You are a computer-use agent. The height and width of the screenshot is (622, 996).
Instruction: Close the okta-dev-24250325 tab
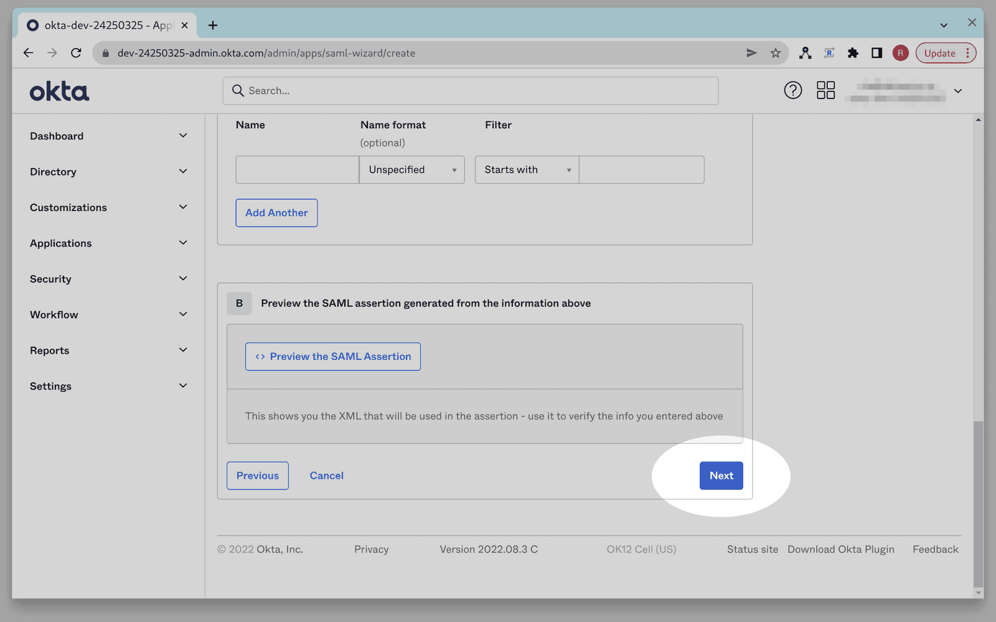pos(184,25)
